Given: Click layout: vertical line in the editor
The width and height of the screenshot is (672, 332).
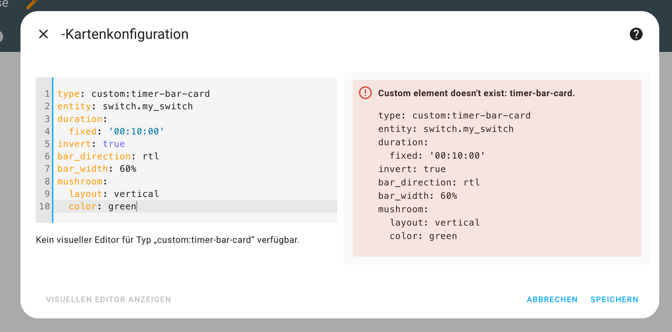Looking at the screenshot, I should tap(114, 194).
